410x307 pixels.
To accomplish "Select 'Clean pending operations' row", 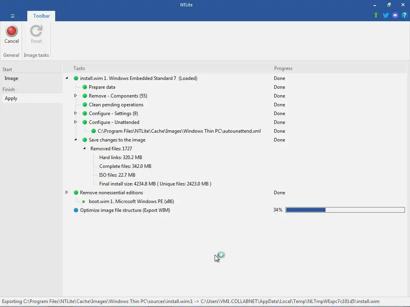I will (116, 105).
